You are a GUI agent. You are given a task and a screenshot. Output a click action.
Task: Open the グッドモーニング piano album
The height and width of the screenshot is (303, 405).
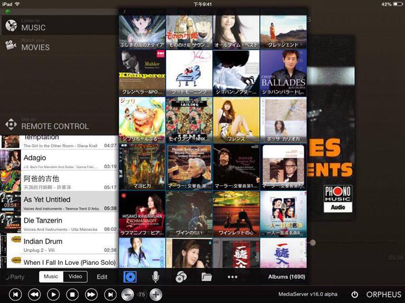pyautogui.click(x=189, y=73)
